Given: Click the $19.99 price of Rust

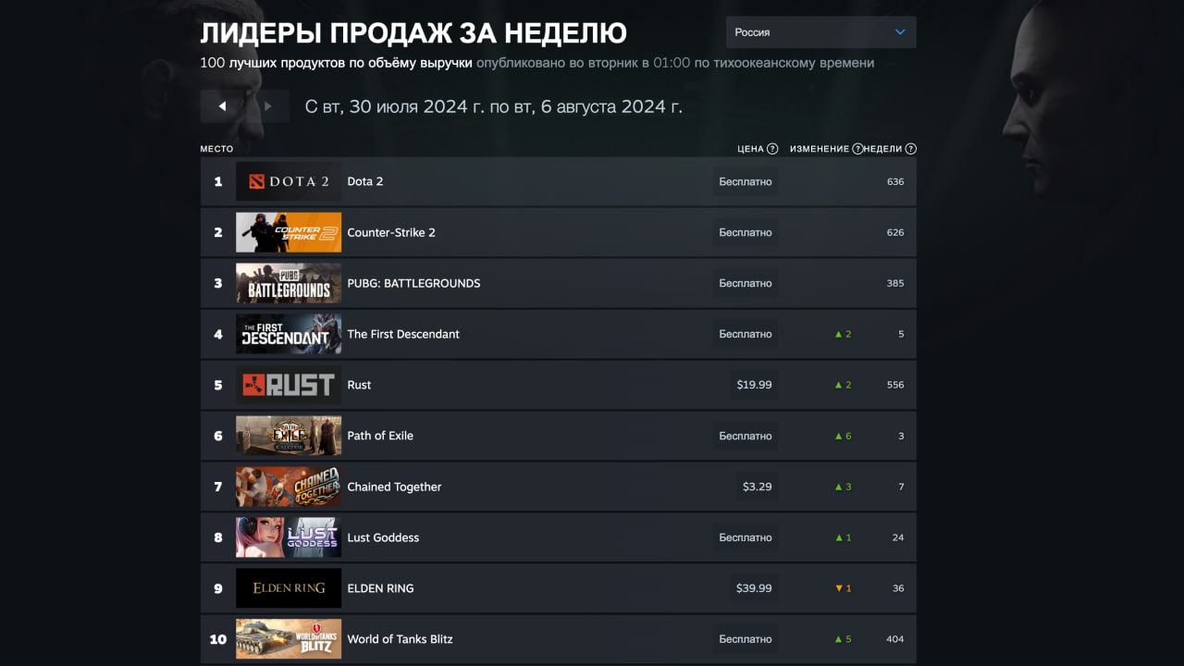Looking at the screenshot, I should [754, 385].
